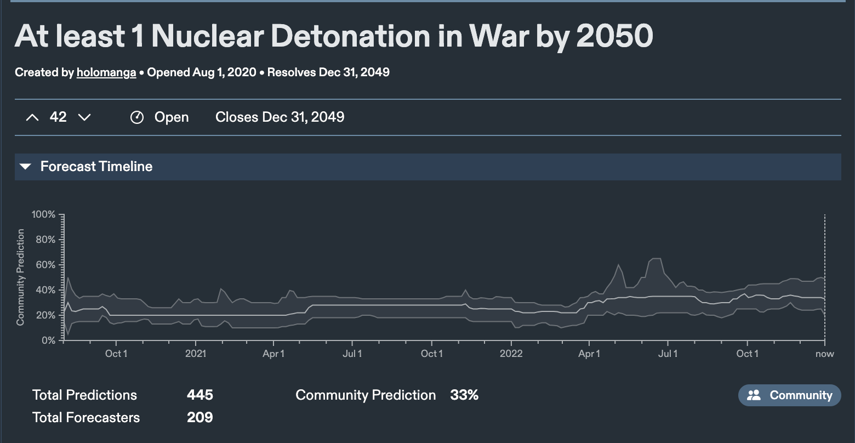The width and height of the screenshot is (855, 443).
Task: Click the 2022 label on the time axis
Action: click(511, 354)
